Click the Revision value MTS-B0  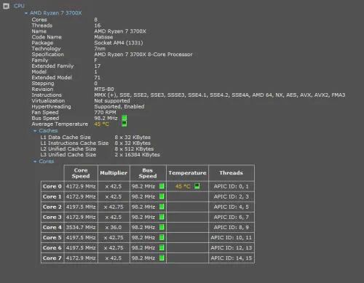coord(104,89)
